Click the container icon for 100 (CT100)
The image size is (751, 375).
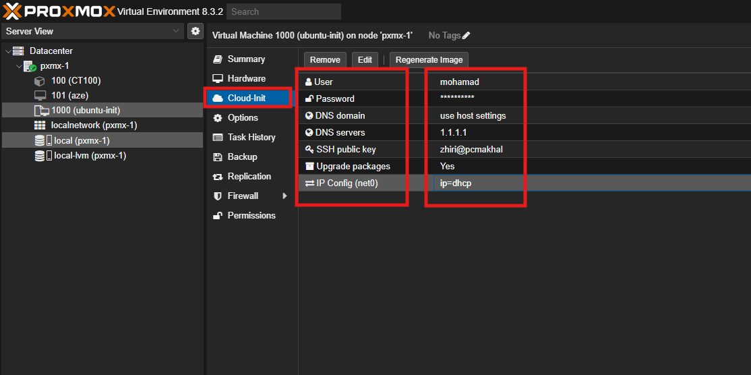[x=40, y=81]
